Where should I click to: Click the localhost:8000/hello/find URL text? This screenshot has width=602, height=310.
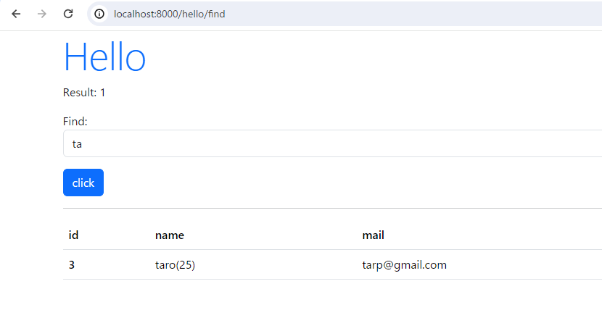coord(169,14)
